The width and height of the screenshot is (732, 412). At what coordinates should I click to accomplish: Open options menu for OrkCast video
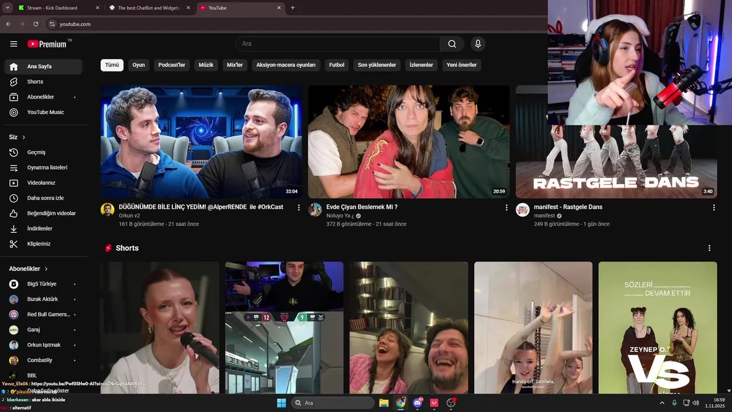click(299, 208)
